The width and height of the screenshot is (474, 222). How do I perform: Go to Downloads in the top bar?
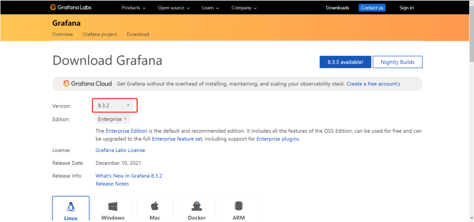click(x=338, y=8)
